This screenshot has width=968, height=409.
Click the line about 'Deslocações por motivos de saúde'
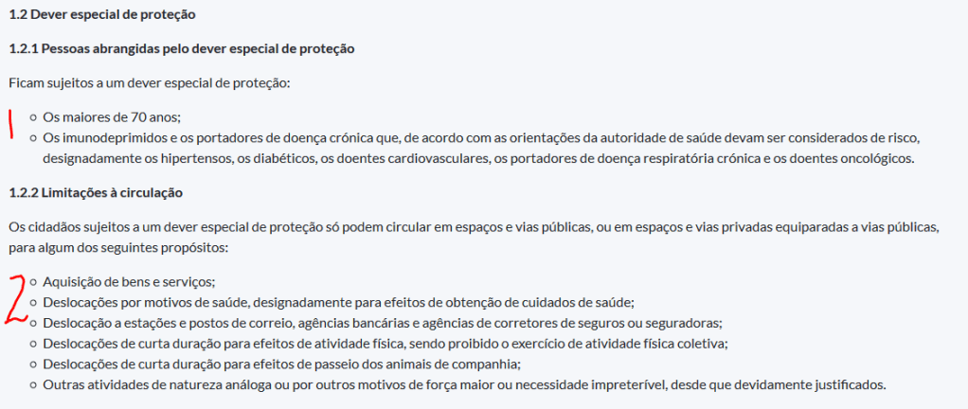(x=338, y=302)
